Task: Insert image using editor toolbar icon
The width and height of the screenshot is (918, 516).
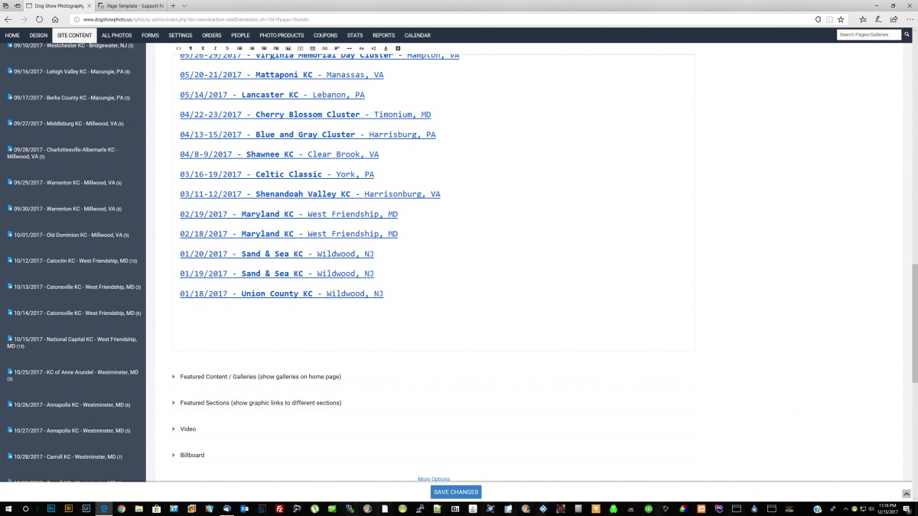Action: click(x=288, y=48)
